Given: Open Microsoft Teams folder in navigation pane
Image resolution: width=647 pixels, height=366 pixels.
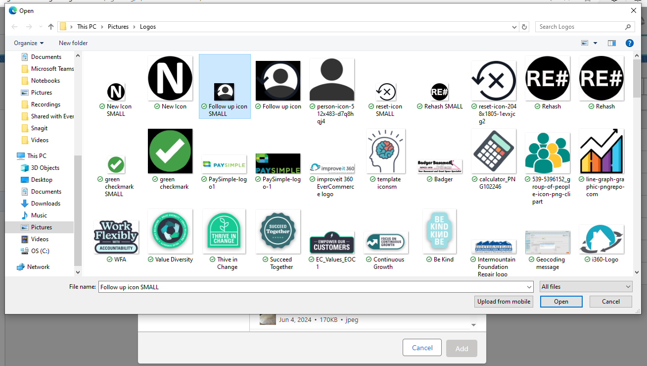Looking at the screenshot, I should [x=48, y=69].
